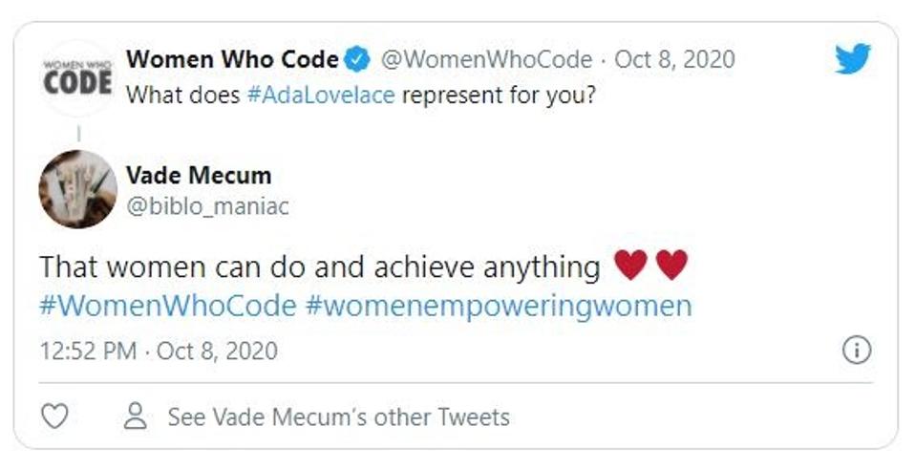
Task: Open the original tweet's Oct 8, 2020 date
Action: 674,59
